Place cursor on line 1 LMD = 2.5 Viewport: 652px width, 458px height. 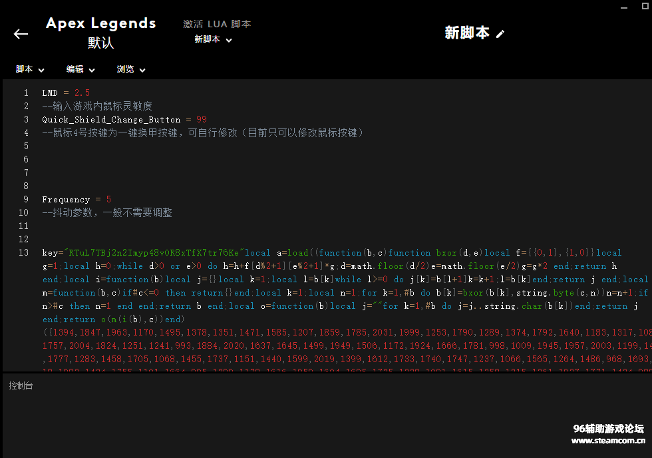pyautogui.click(x=66, y=93)
